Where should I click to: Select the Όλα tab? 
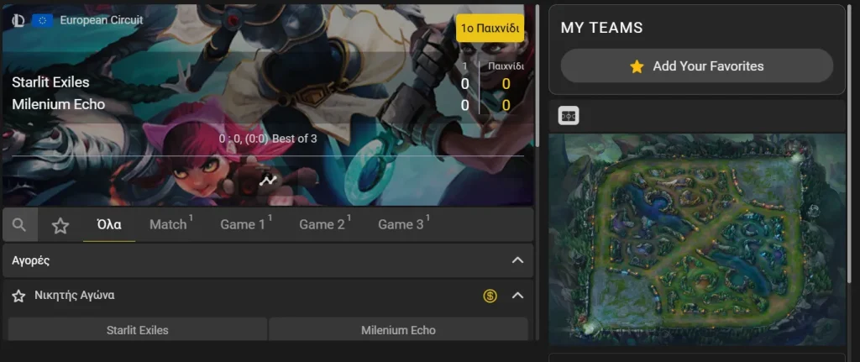pyautogui.click(x=109, y=225)
